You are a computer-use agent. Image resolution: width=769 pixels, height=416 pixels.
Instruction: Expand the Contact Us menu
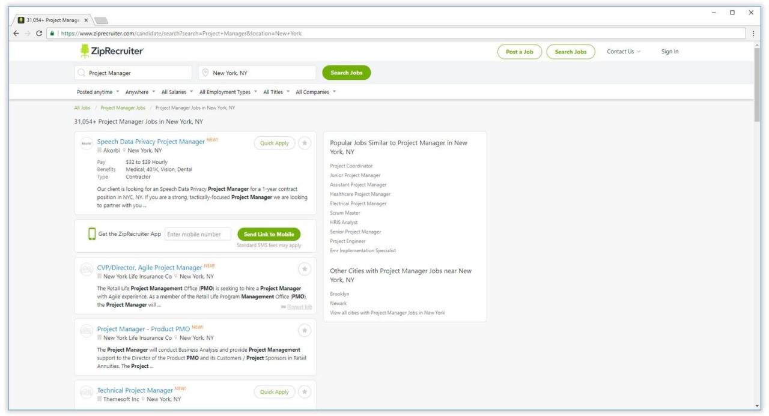click(624, 52)
